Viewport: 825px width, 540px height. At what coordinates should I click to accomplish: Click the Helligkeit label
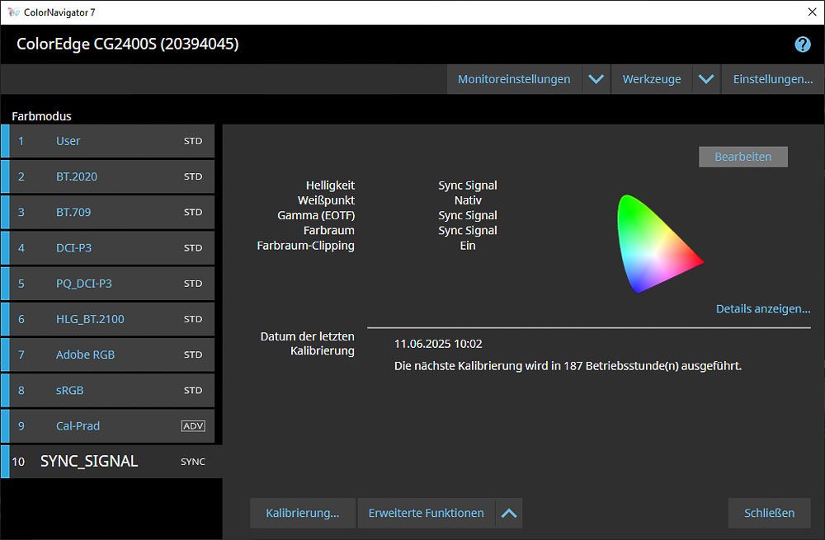330,185
